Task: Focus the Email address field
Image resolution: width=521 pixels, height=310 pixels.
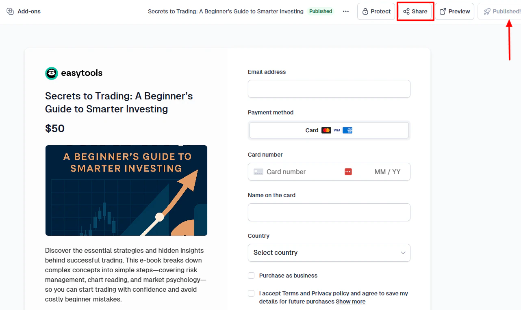Action: click(329, 89)
